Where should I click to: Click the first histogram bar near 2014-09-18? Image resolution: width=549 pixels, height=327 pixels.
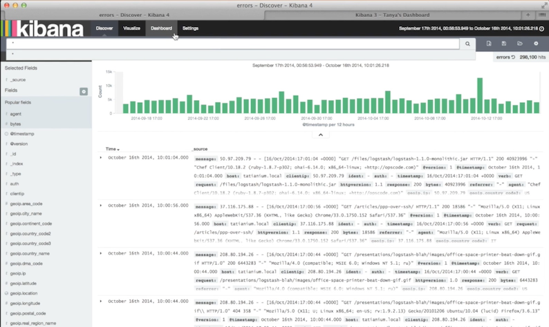point(126,108)
